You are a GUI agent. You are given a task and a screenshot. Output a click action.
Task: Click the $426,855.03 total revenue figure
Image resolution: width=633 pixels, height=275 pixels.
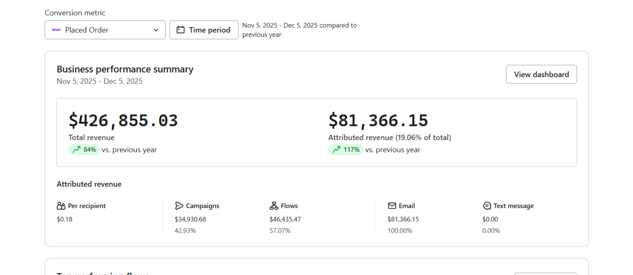tap(123, 120)
